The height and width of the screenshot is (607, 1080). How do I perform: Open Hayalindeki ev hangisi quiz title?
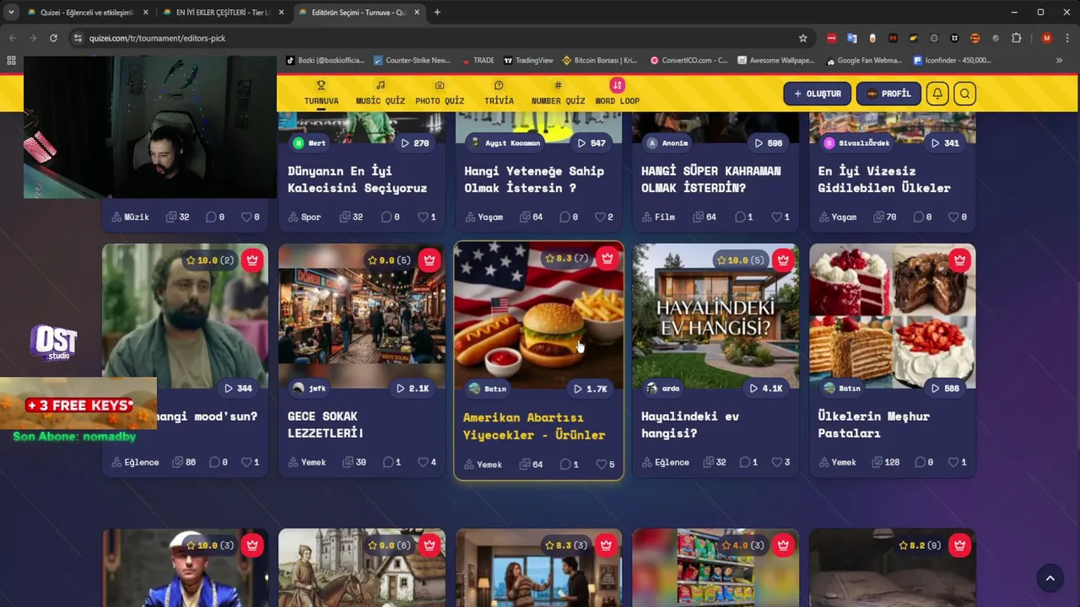pos(690,424)
